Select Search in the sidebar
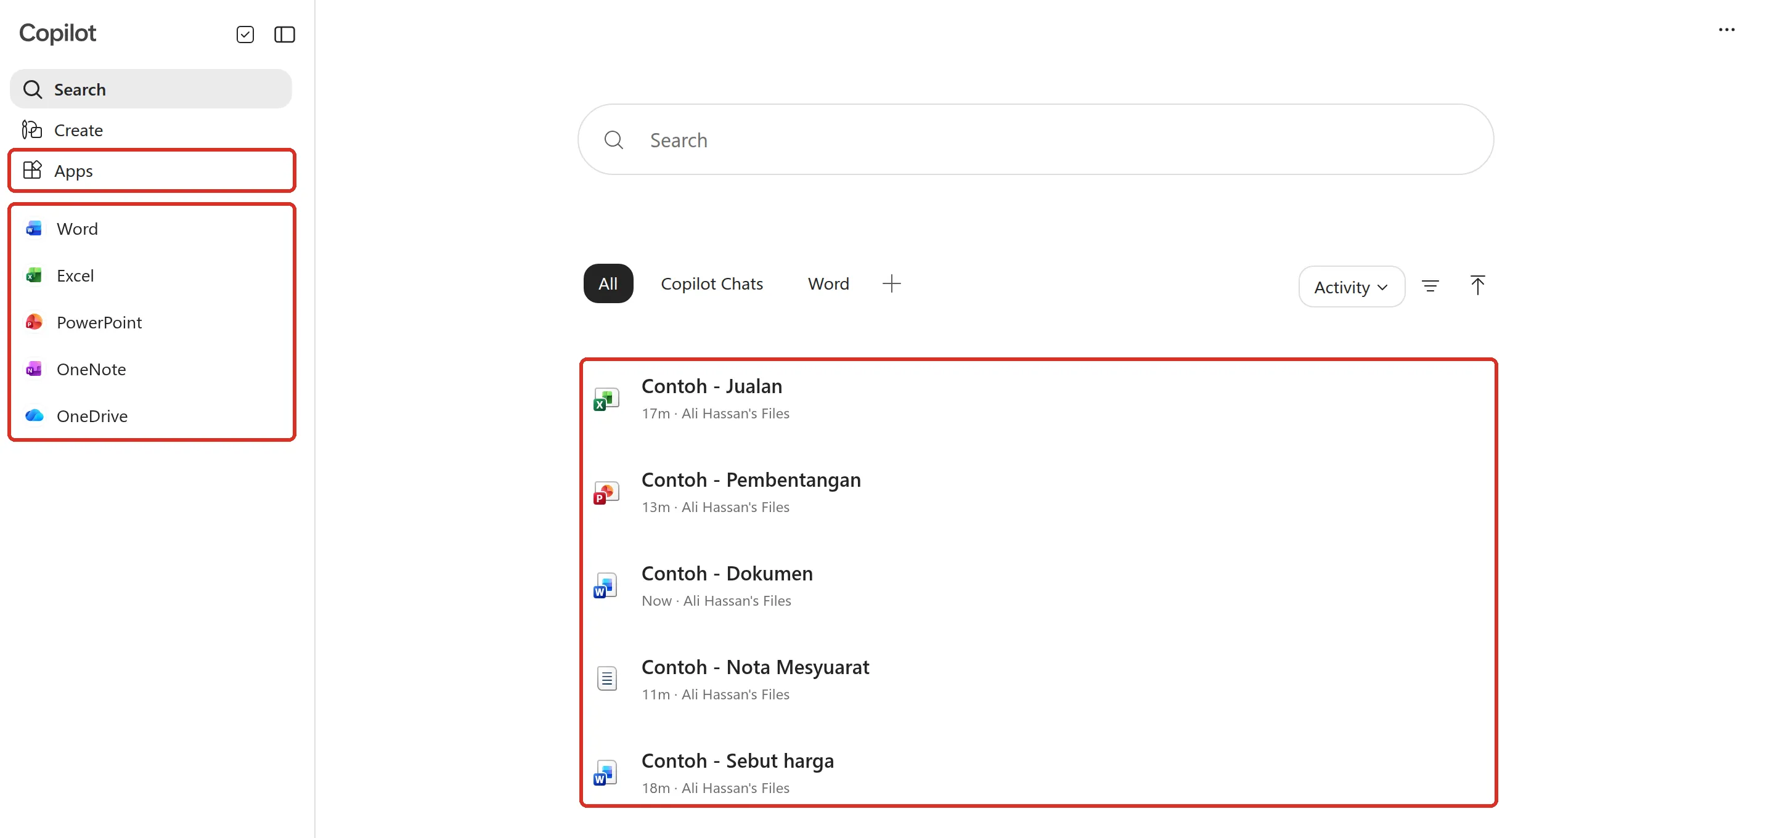 (151, 89)
